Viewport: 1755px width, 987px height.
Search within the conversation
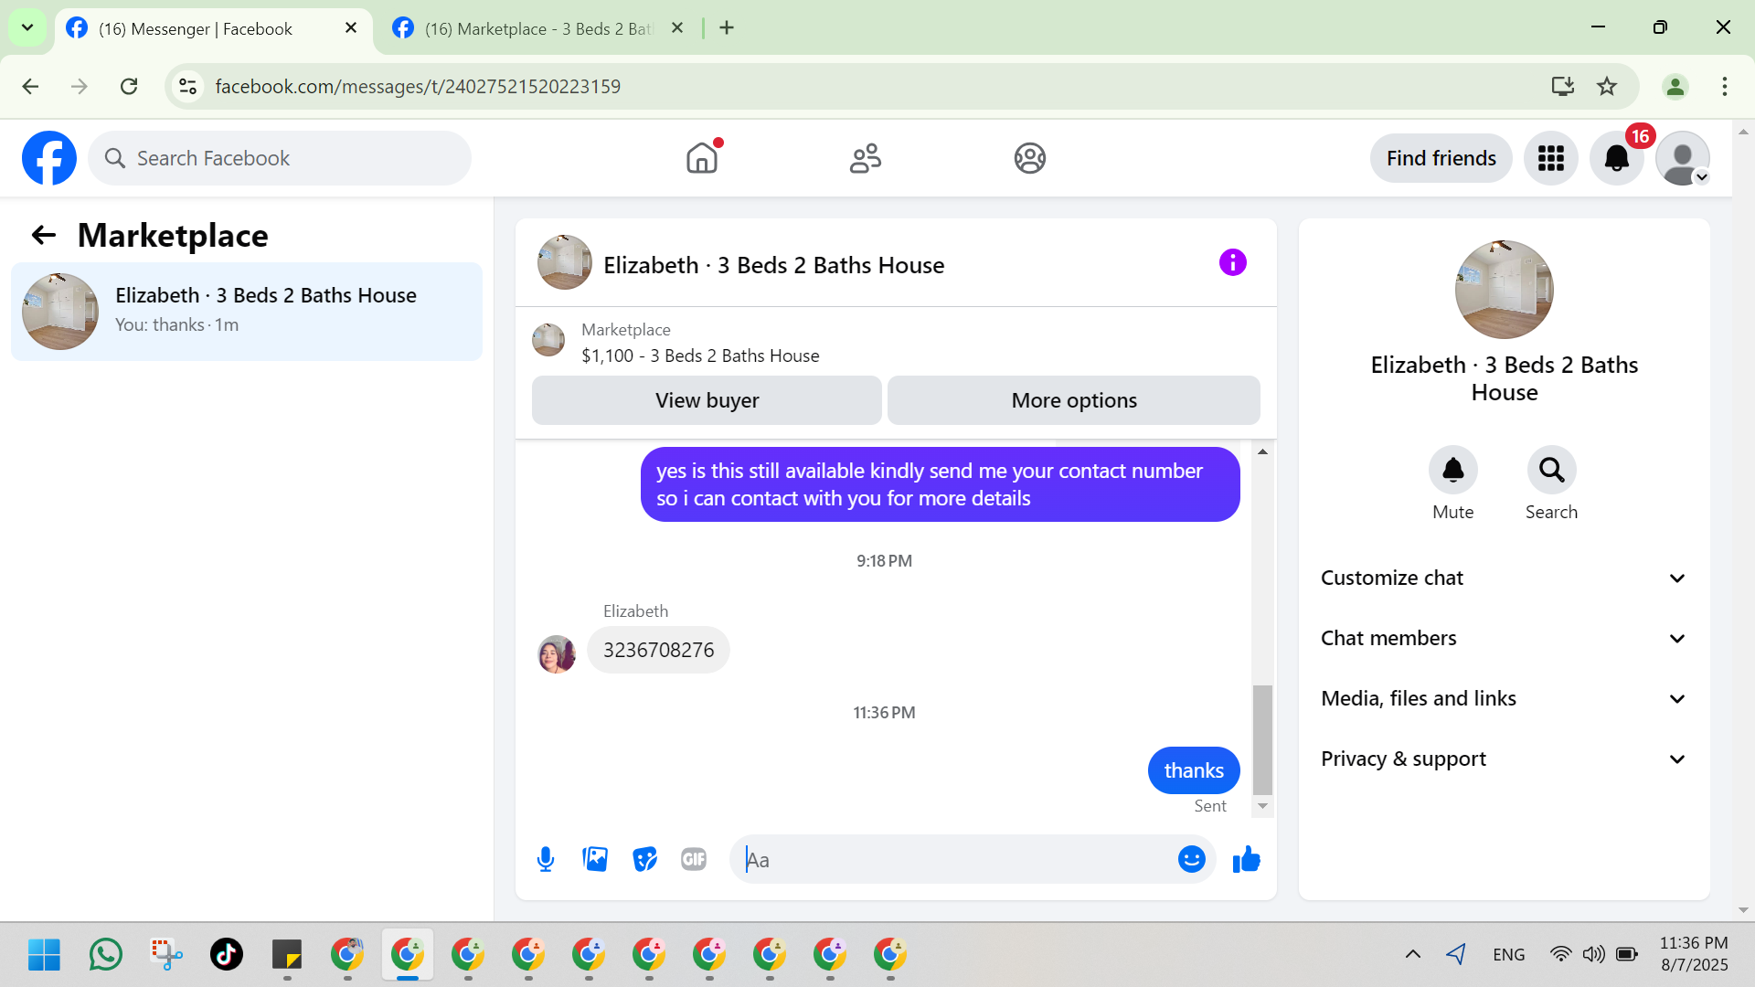click(x=1551, y=471)
